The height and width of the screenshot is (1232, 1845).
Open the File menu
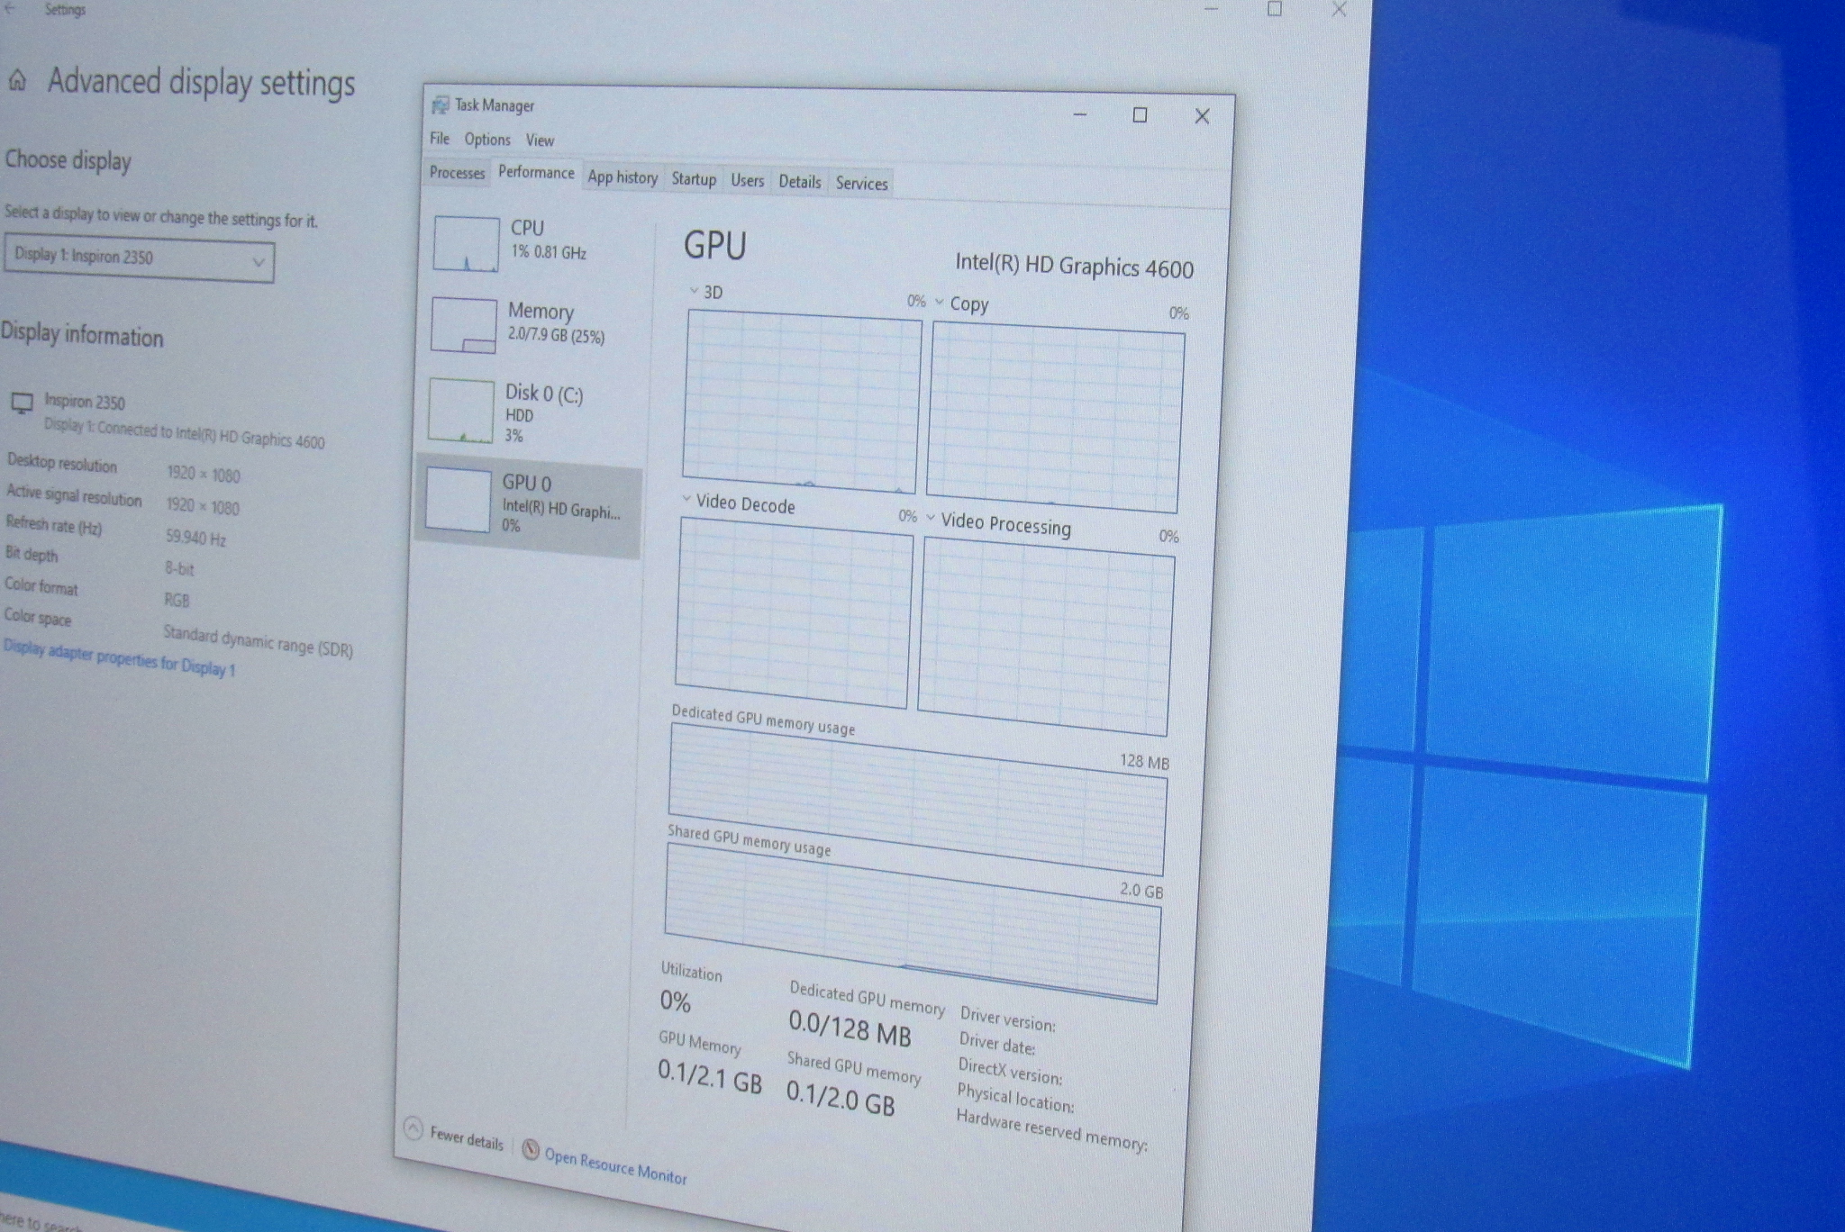[439, 138]
